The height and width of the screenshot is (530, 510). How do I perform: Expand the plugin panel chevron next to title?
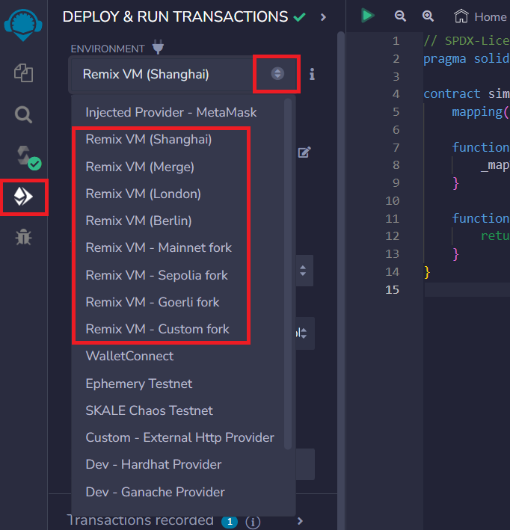[x=323, y=17]
